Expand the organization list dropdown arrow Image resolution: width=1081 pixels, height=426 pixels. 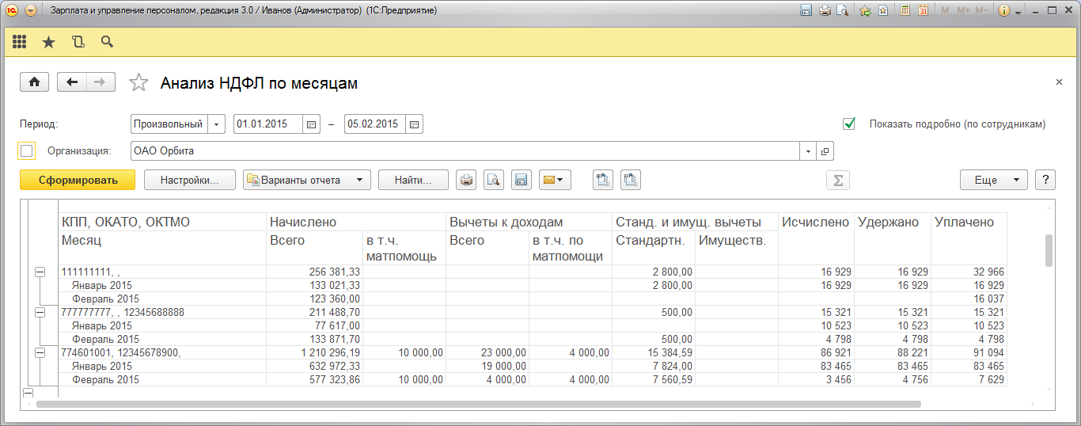click(x=808, y=151)
